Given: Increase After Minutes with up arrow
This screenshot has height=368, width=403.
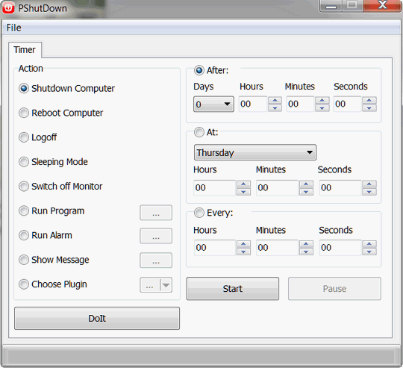Looking at the screenshot, I should click(322, 100).
